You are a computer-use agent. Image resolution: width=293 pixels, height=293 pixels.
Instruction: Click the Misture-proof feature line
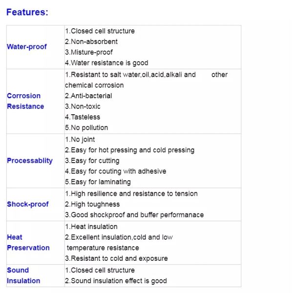pos(89,52)
